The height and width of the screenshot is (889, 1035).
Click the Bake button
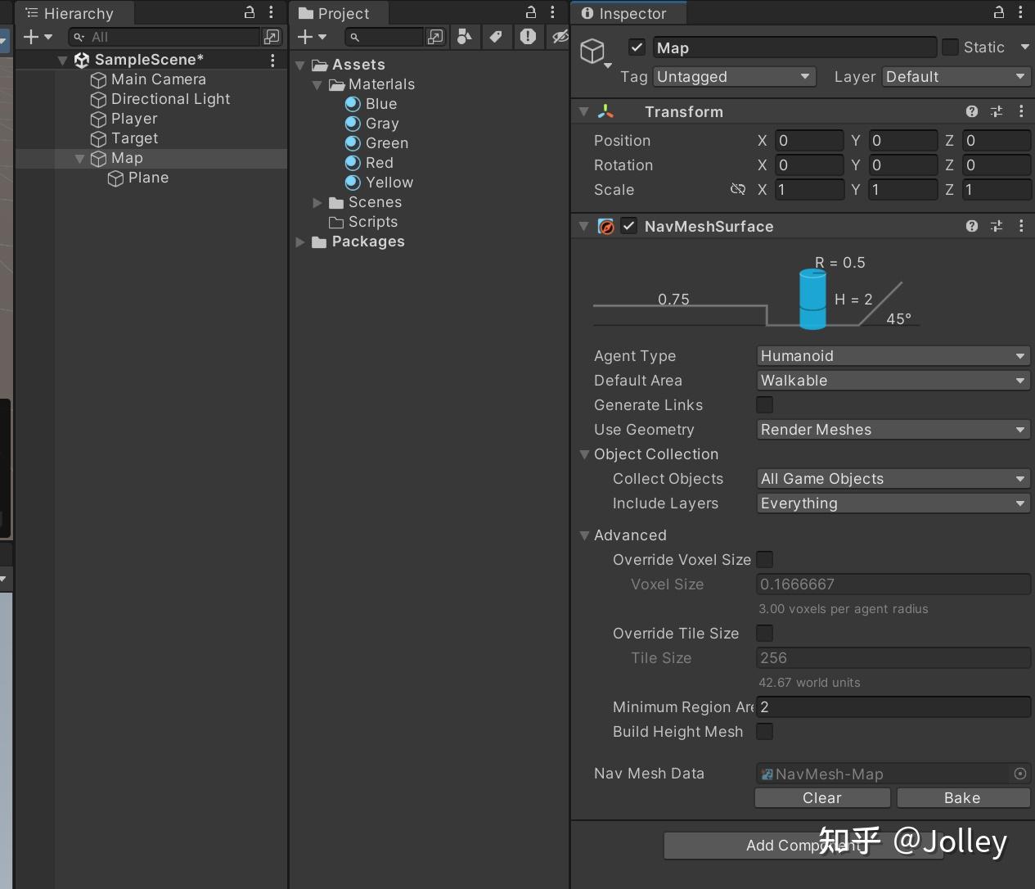click(962, 797)
